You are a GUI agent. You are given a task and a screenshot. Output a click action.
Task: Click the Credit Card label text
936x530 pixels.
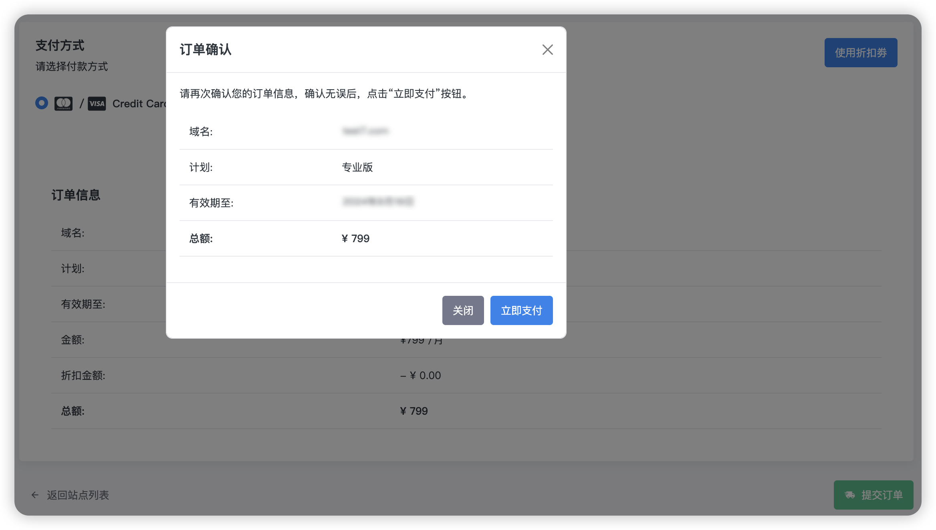tap(139, 104)
